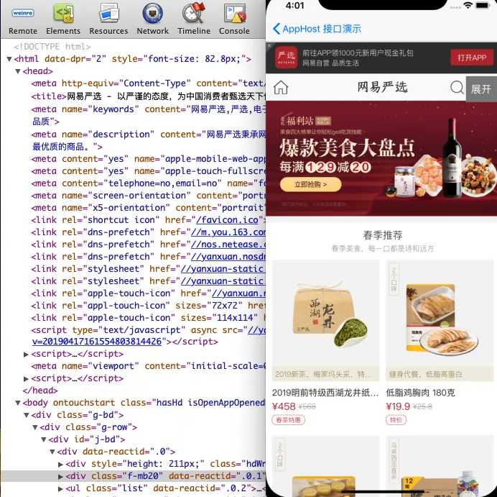Viewport: 497px width, 497px height.
Task: Collapse the head element node
Action: point(18,71)
